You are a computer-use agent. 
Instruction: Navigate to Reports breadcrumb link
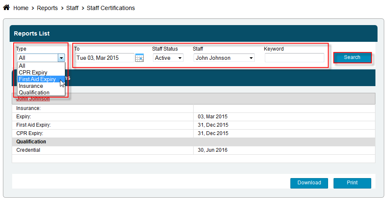point(47,8)
